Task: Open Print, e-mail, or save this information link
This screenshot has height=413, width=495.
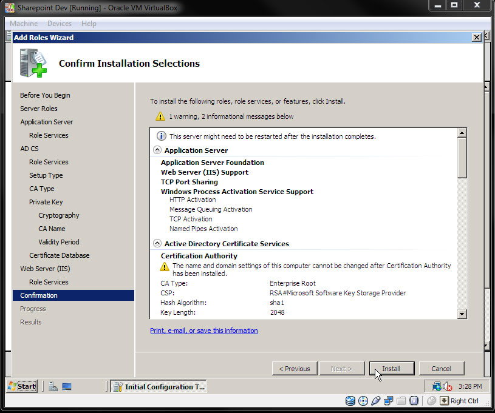Action: [204, 331]
